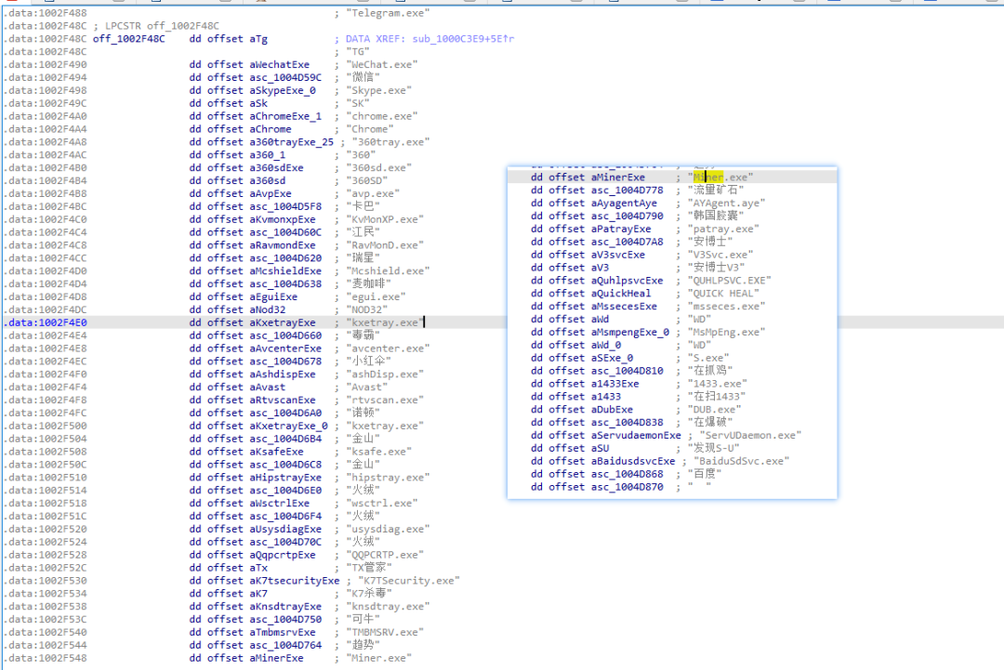Select aV3svcExe in the popup listing
1004x670 pixels.
[x=618, y=255]
